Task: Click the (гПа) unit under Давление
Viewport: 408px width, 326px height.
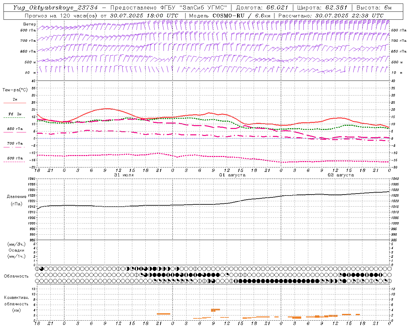Action: [x=17, y=204]
